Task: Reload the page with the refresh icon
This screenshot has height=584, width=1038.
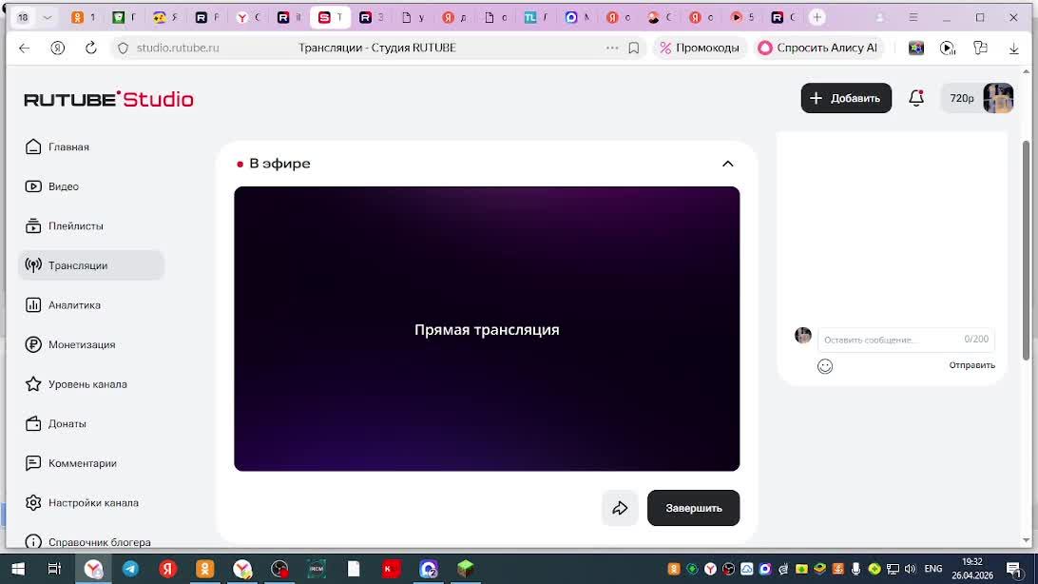Action: [90, 48]
